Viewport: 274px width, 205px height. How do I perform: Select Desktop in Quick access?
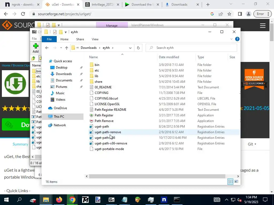pyautogui.click(x=62, y=68)
